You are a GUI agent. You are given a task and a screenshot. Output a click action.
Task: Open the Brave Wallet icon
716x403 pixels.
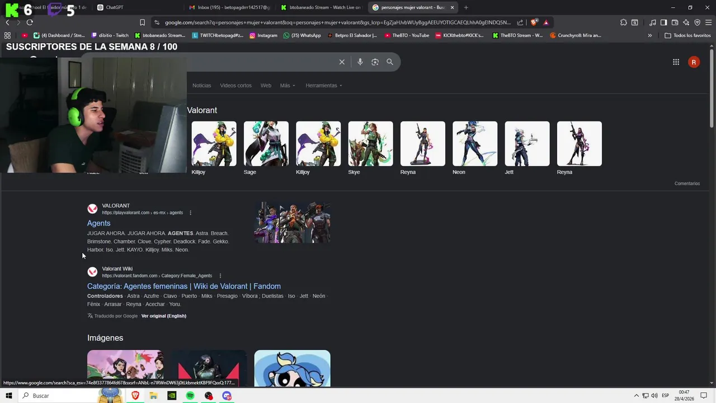[675, 22]
